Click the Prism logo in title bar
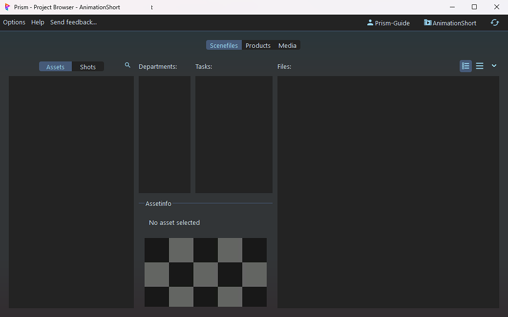The width and height of the screenshot is (508, 317). click(7, 7)
